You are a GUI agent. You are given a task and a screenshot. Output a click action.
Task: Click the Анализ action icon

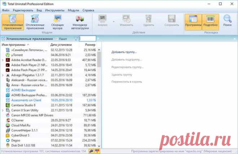[x=102, y=19]
